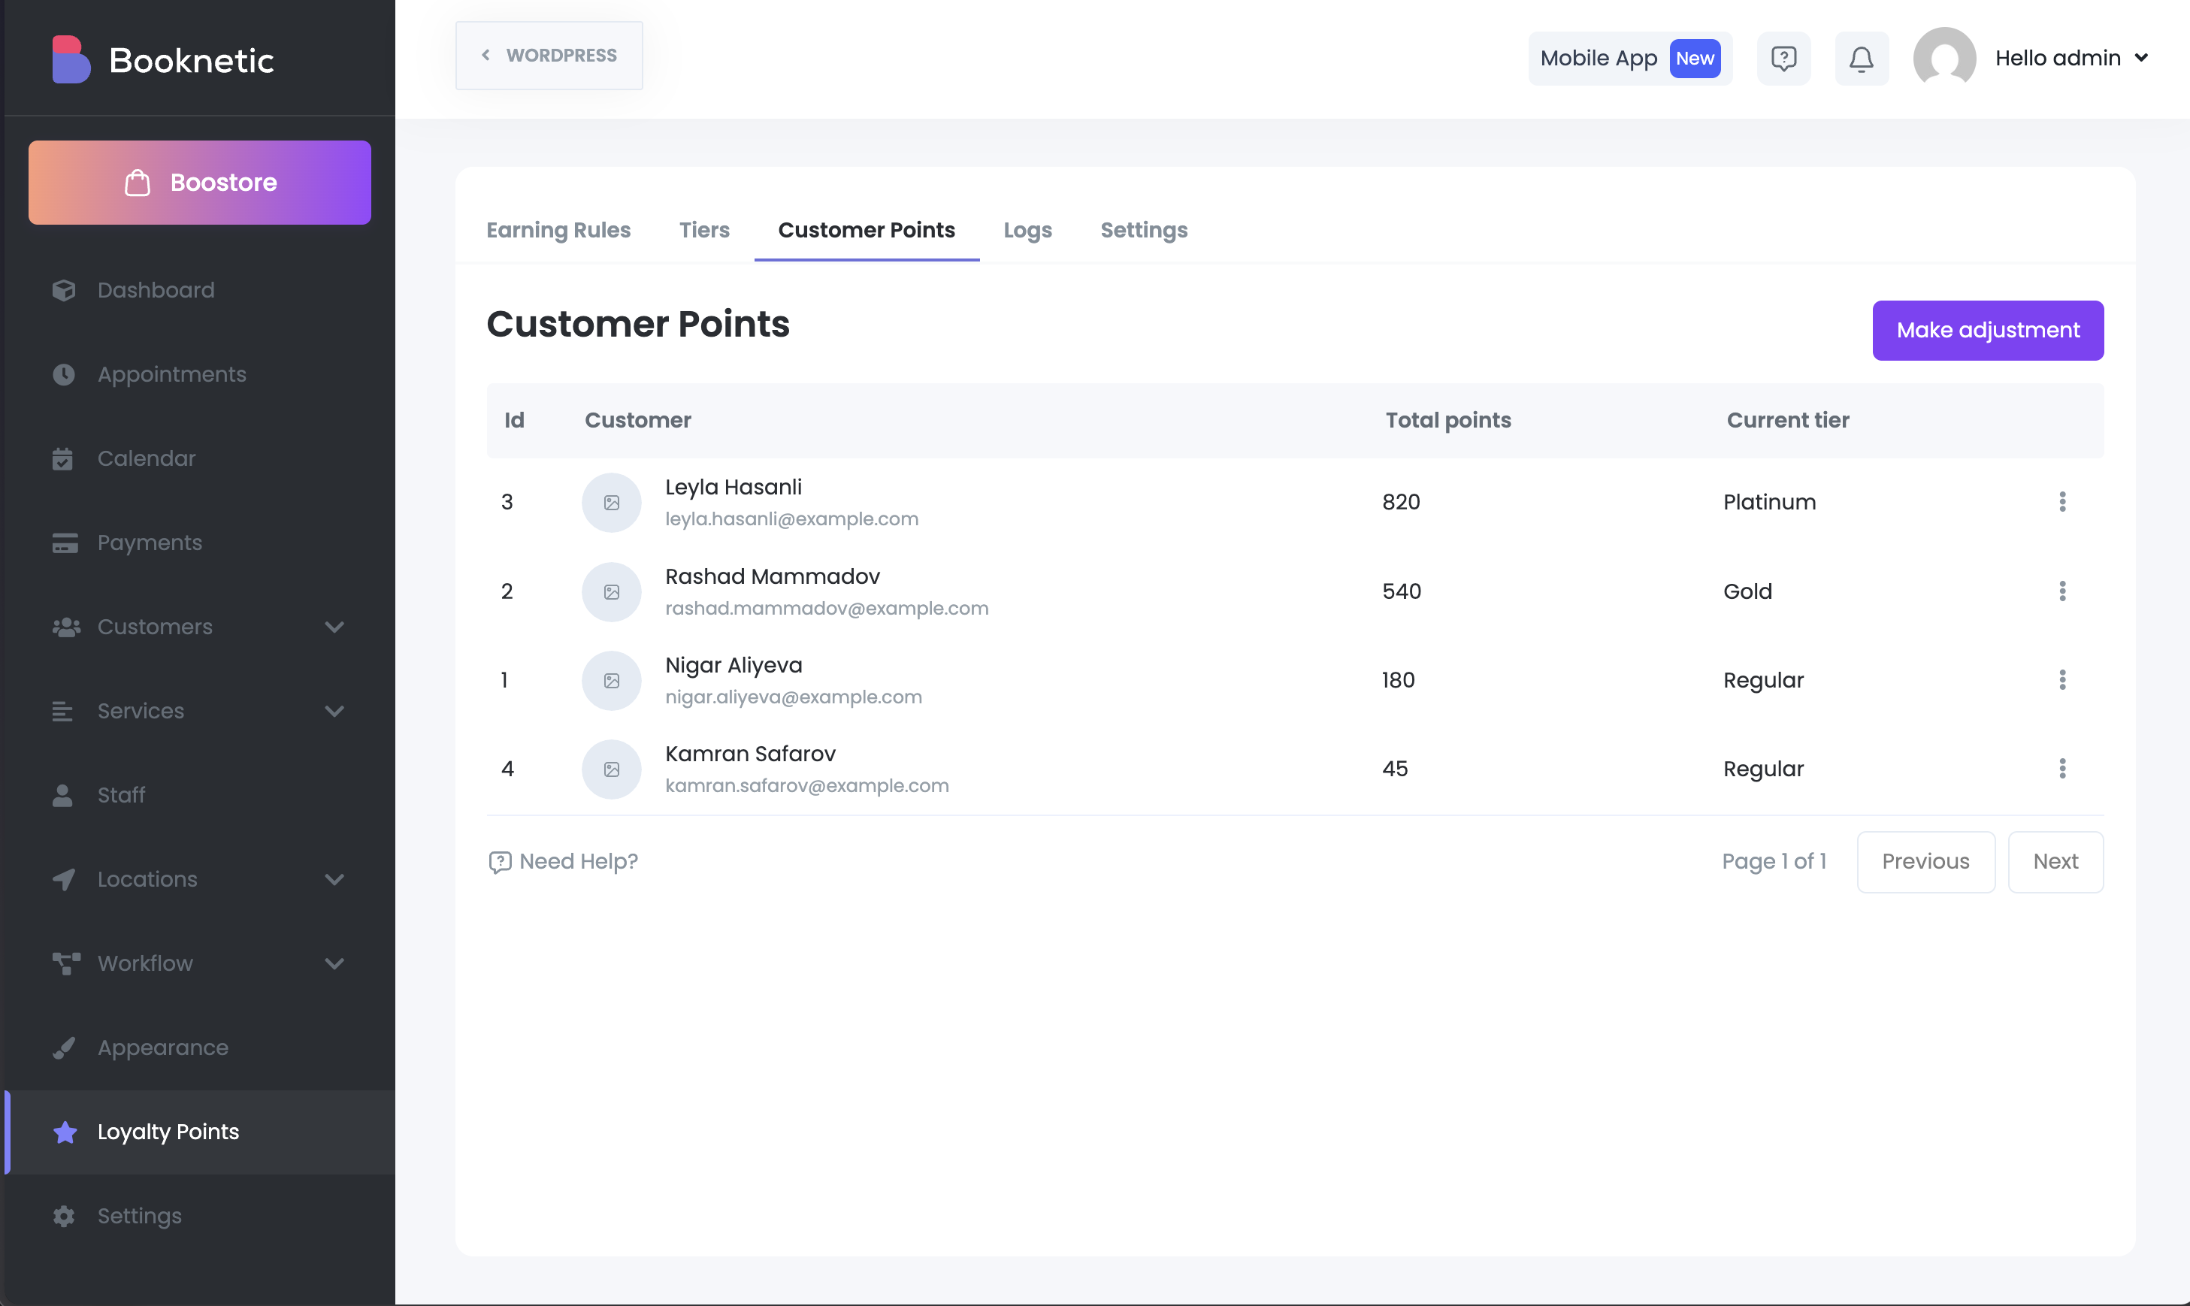Switch to the Tiers tab
Viewport: 2190px width, 1306px height.
click(703, 230)
